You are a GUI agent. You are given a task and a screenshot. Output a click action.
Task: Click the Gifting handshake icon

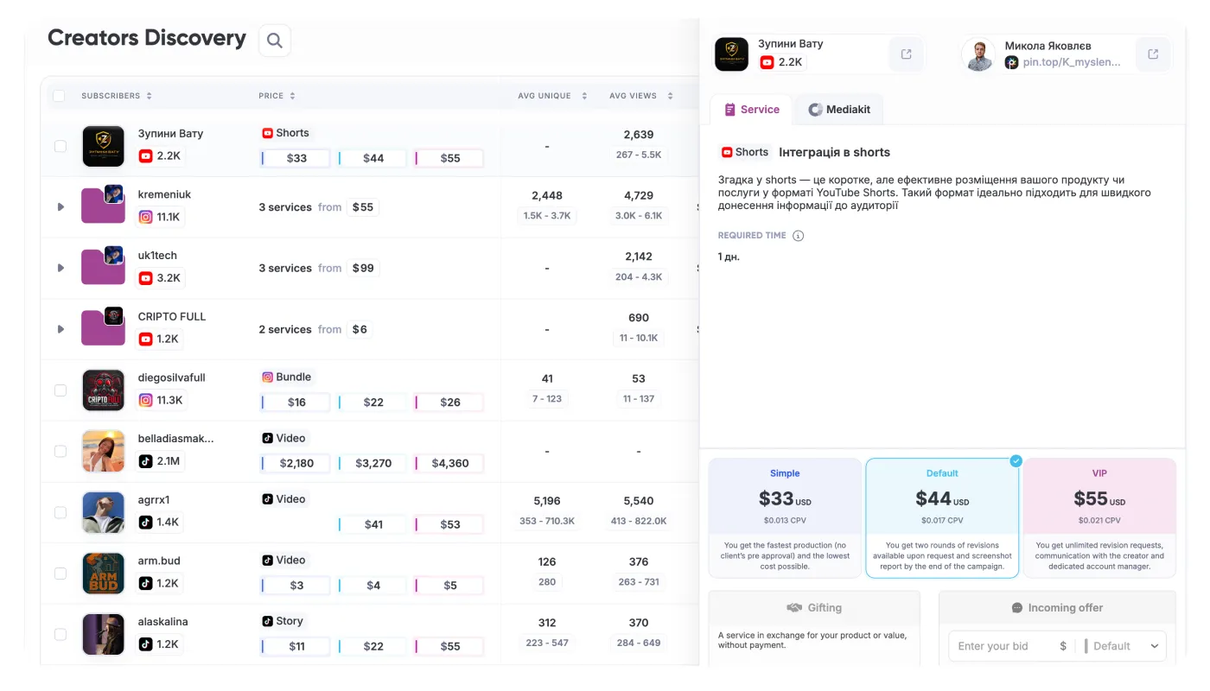(794, 607)
